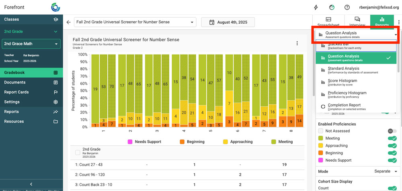
Task: Open the three-dot menu beside Reports tab
Action: tap(399, 22)
